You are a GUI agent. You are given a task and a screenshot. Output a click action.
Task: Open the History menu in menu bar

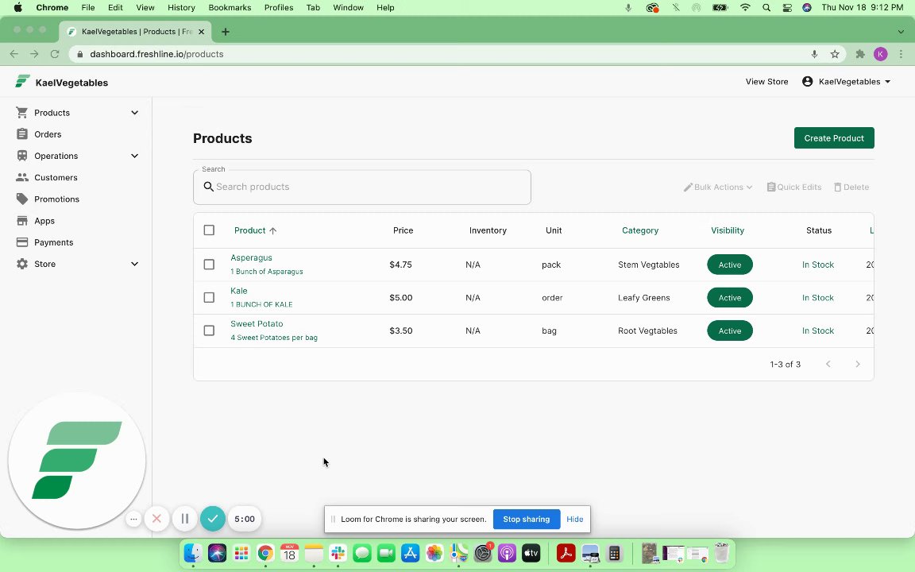pos(181,8)
